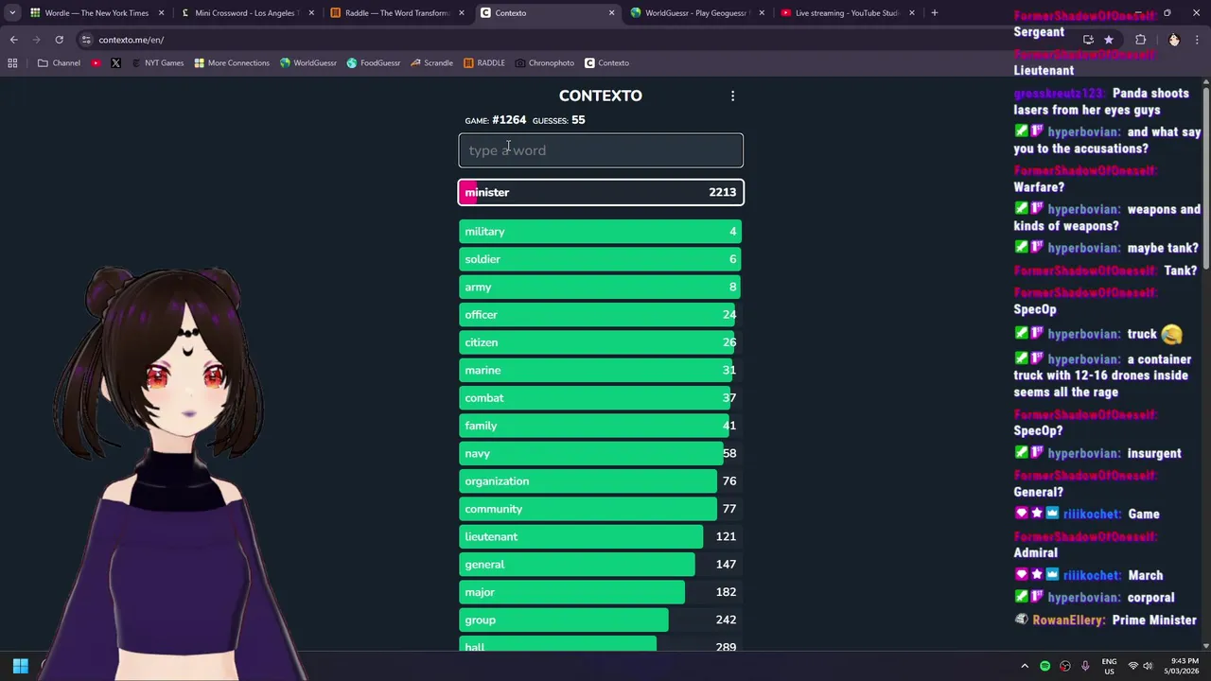
Task: Click the 'minister' latest guess row
Action: click(x=601, y=192)
